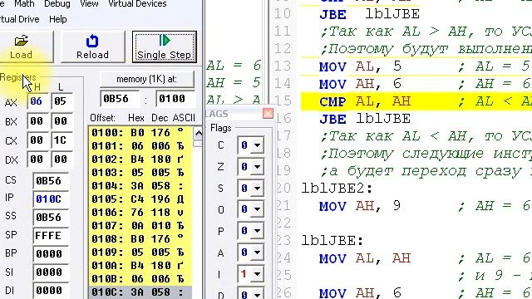Click the SS register field

[x=52, y=218]
